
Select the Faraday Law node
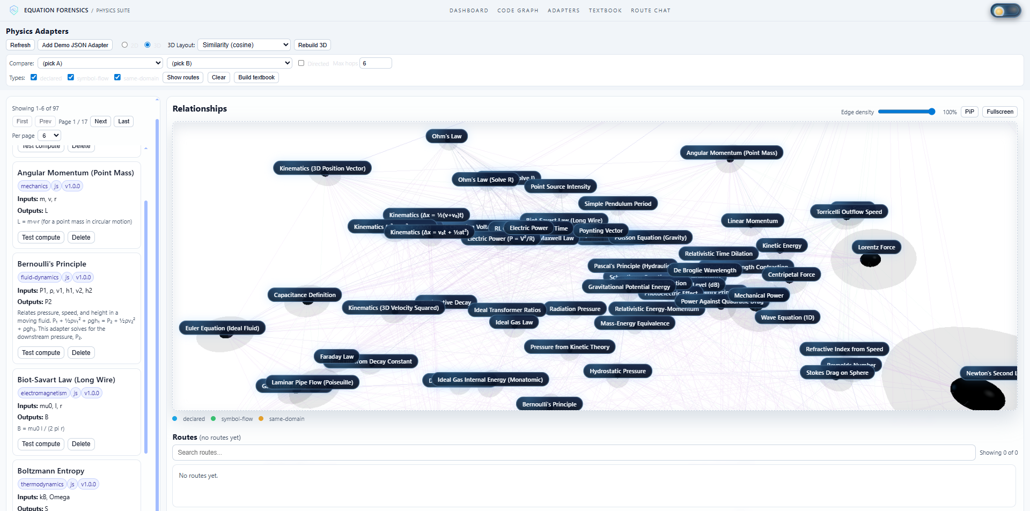click(337, 357)
